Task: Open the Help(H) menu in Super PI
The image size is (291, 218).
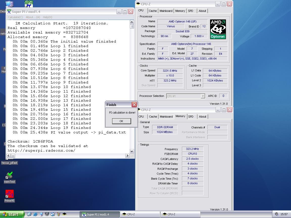Action: (x=47, y=17)
